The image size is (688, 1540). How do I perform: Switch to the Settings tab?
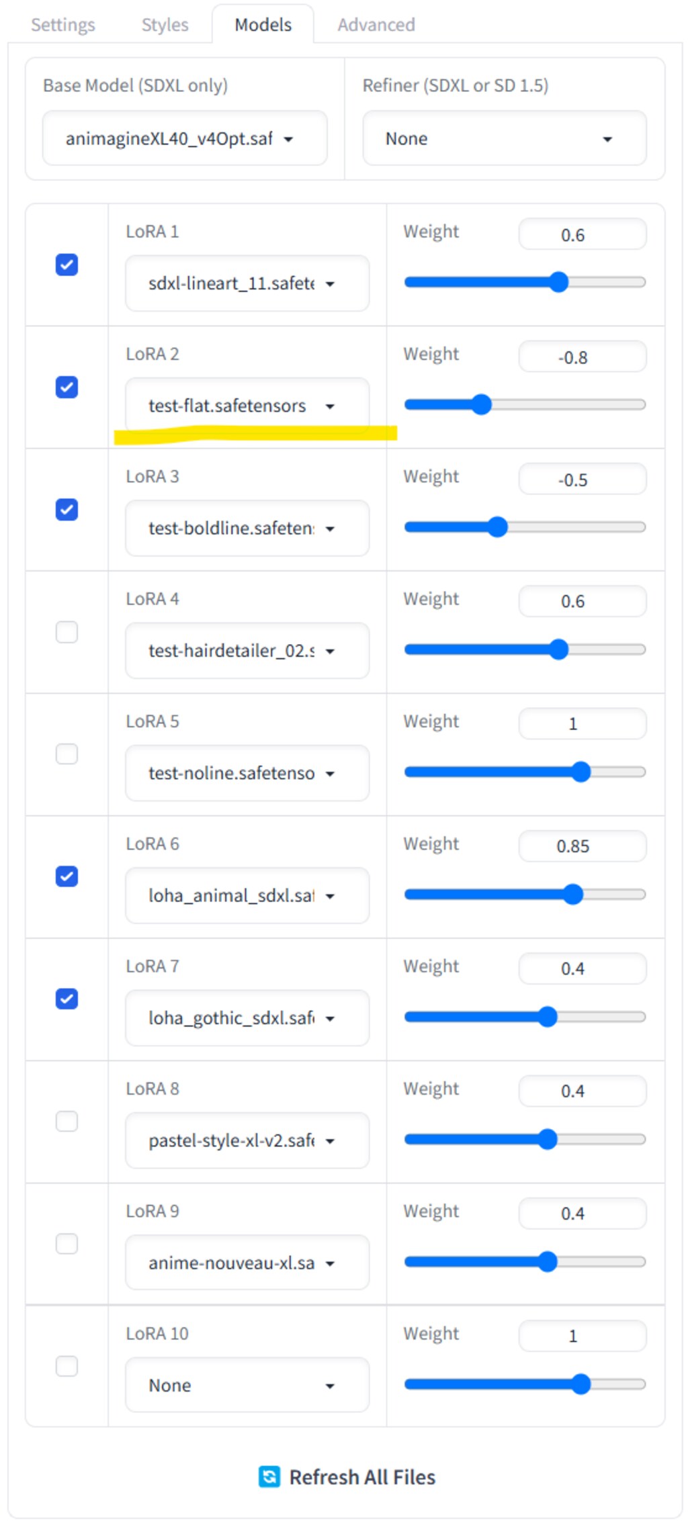coord(63,25)
